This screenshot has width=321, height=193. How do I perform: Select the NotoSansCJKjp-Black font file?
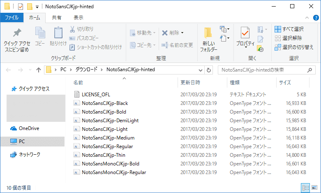[101, 103]
